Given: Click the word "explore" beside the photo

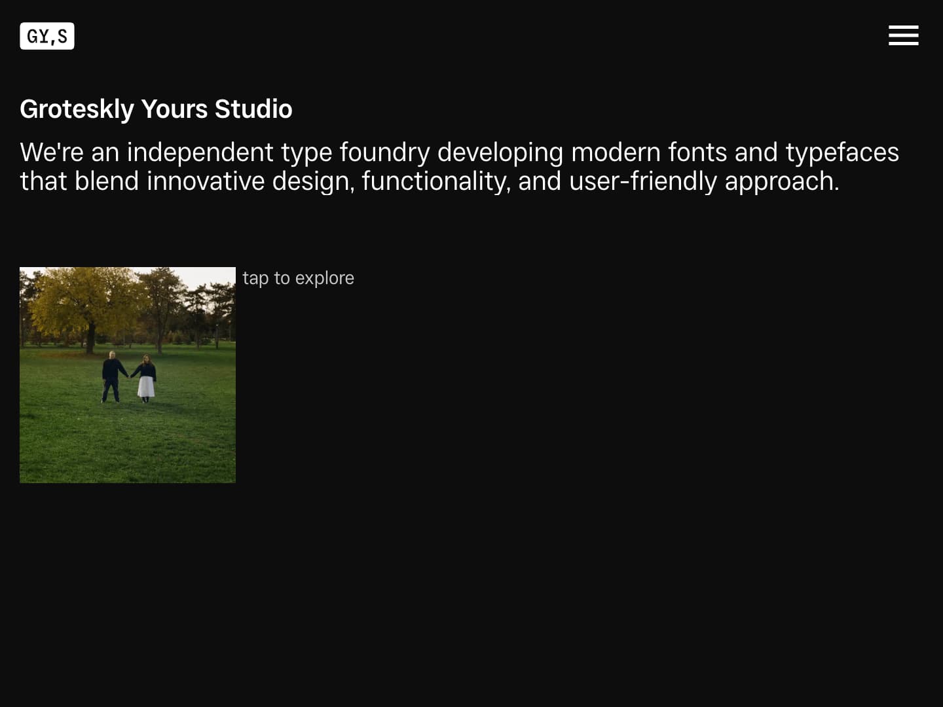Looking at the screenshot, I should coord(325,278).
